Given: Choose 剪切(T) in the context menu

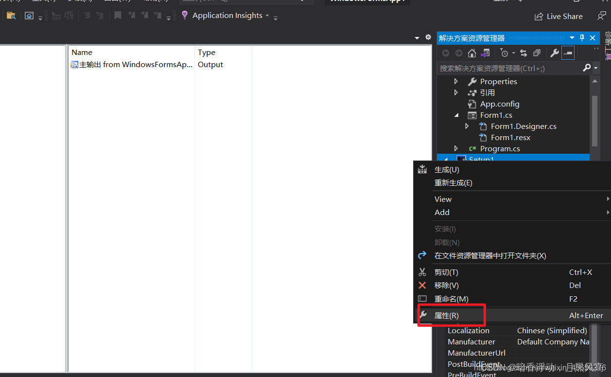Looking at the screenshot, I should pyautogui.click(x=512, y=272).
